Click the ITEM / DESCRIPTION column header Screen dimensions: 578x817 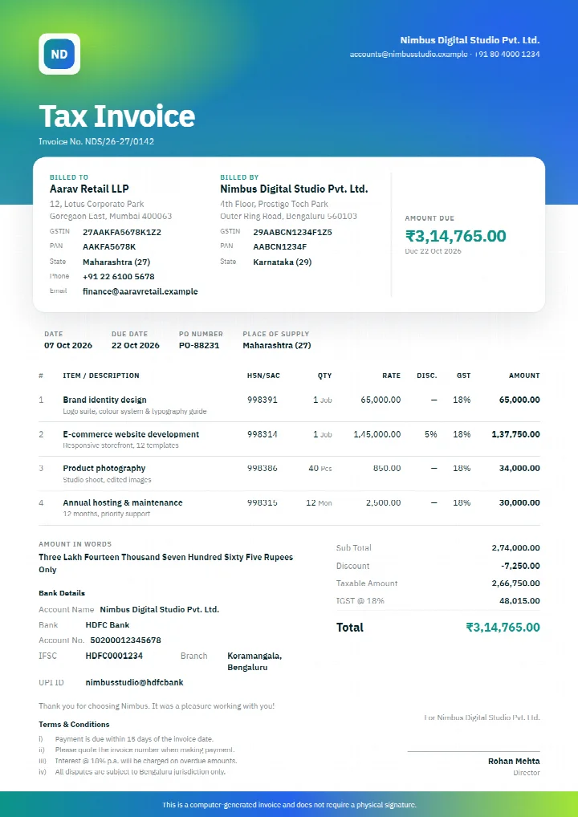pyautogui.click(x=101, y=376)
